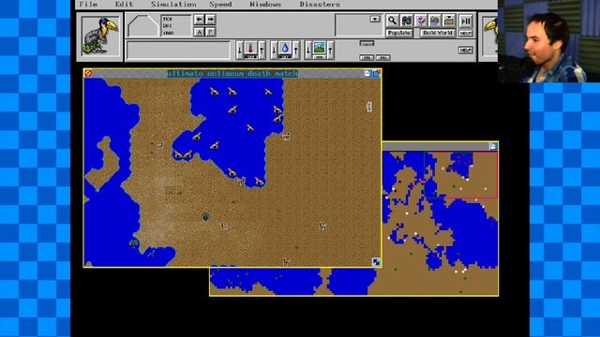Click the lone creature in the middle of the lake

250,128
